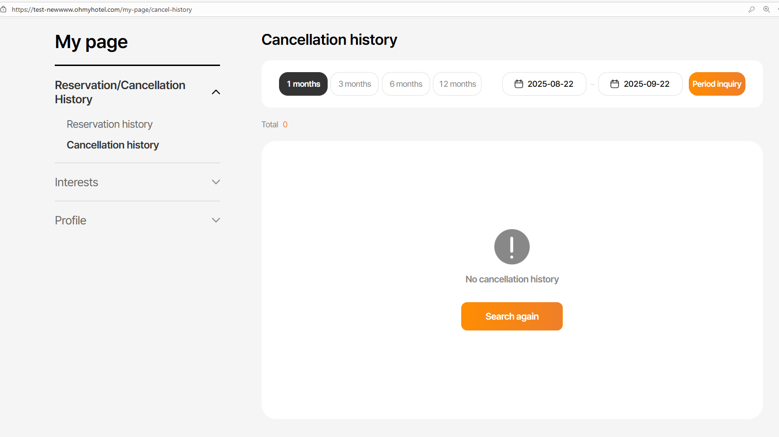The image size is (779, 437).
Task: Choose the 12 months period filter
Action: 457,84
